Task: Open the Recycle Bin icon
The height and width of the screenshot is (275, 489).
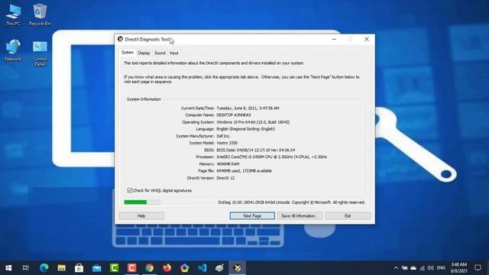Action: click(40, 15)
